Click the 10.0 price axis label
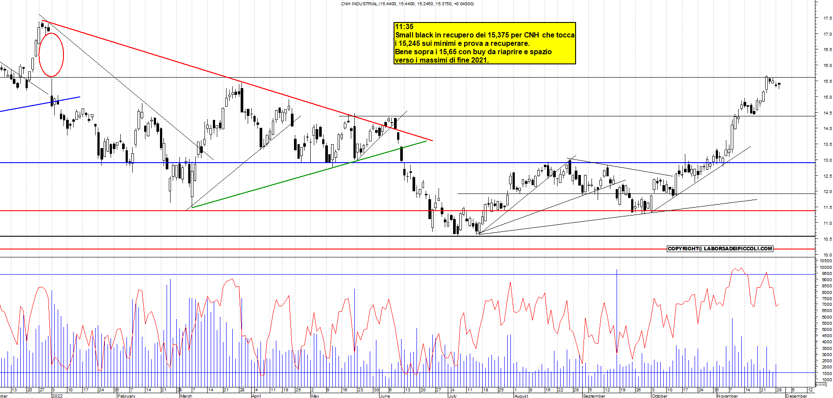The image size is (833, 398). click(827, 255)
